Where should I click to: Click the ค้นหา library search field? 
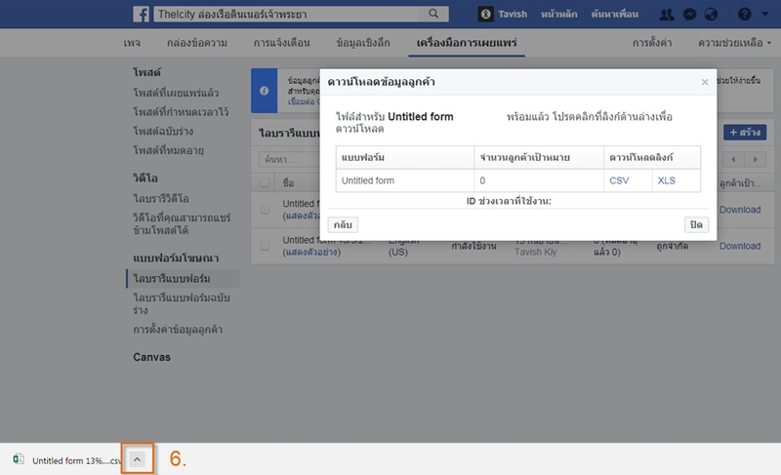[x=289, y=159]
